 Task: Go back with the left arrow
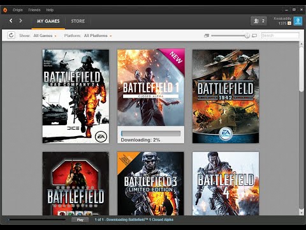(x=11, y=20)
